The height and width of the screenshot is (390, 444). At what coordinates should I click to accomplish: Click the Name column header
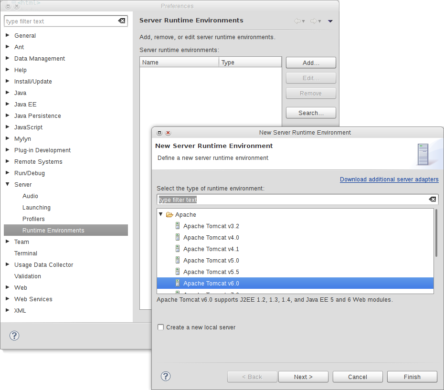179,63
